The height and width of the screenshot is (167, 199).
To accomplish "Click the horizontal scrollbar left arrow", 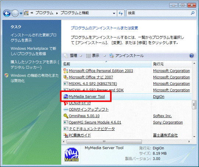I will click(64, 142).
